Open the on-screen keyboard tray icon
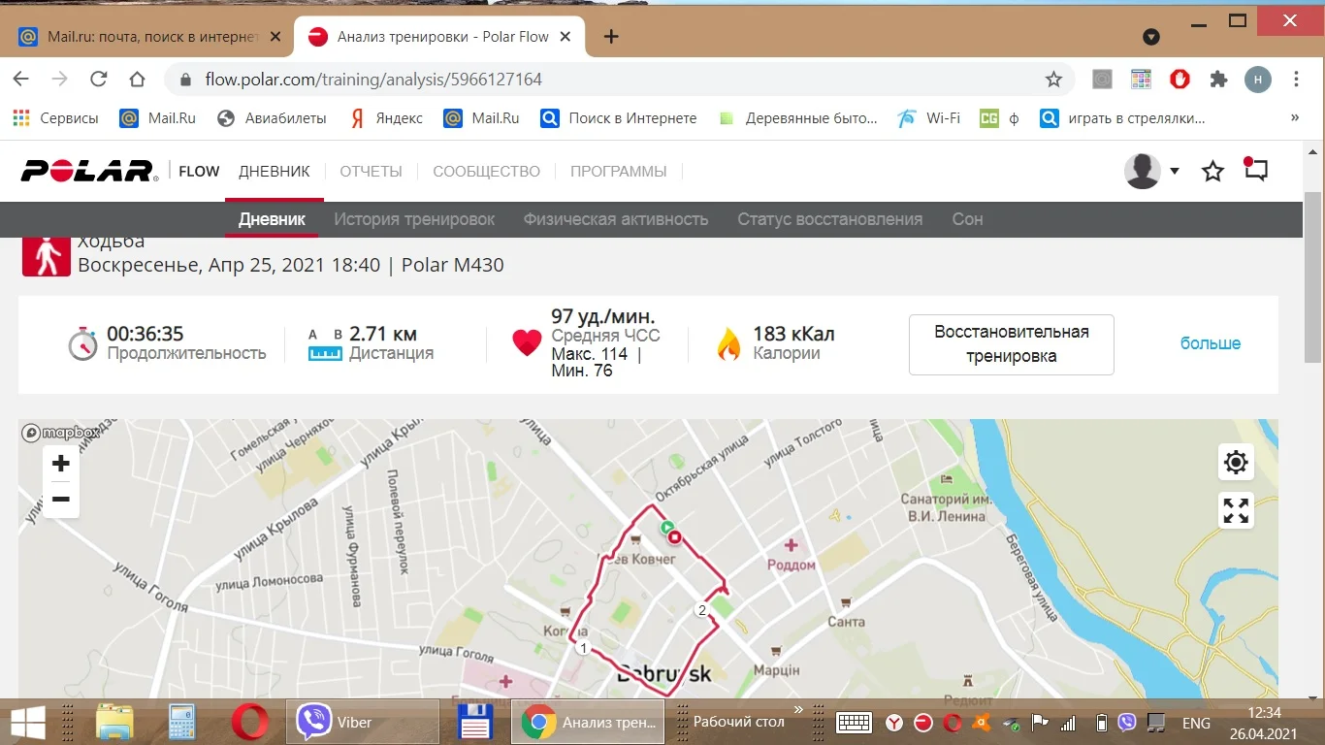 [854, 723]
